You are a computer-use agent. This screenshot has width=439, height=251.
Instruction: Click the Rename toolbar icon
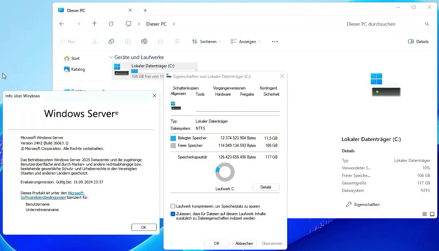click(x=144, y=41)
